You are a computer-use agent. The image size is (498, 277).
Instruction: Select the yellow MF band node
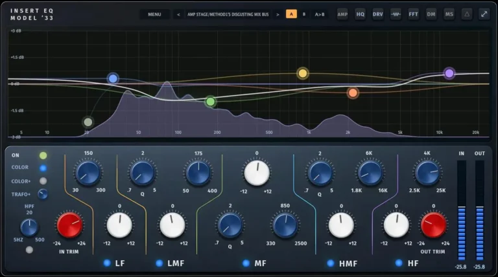point(303,74)
